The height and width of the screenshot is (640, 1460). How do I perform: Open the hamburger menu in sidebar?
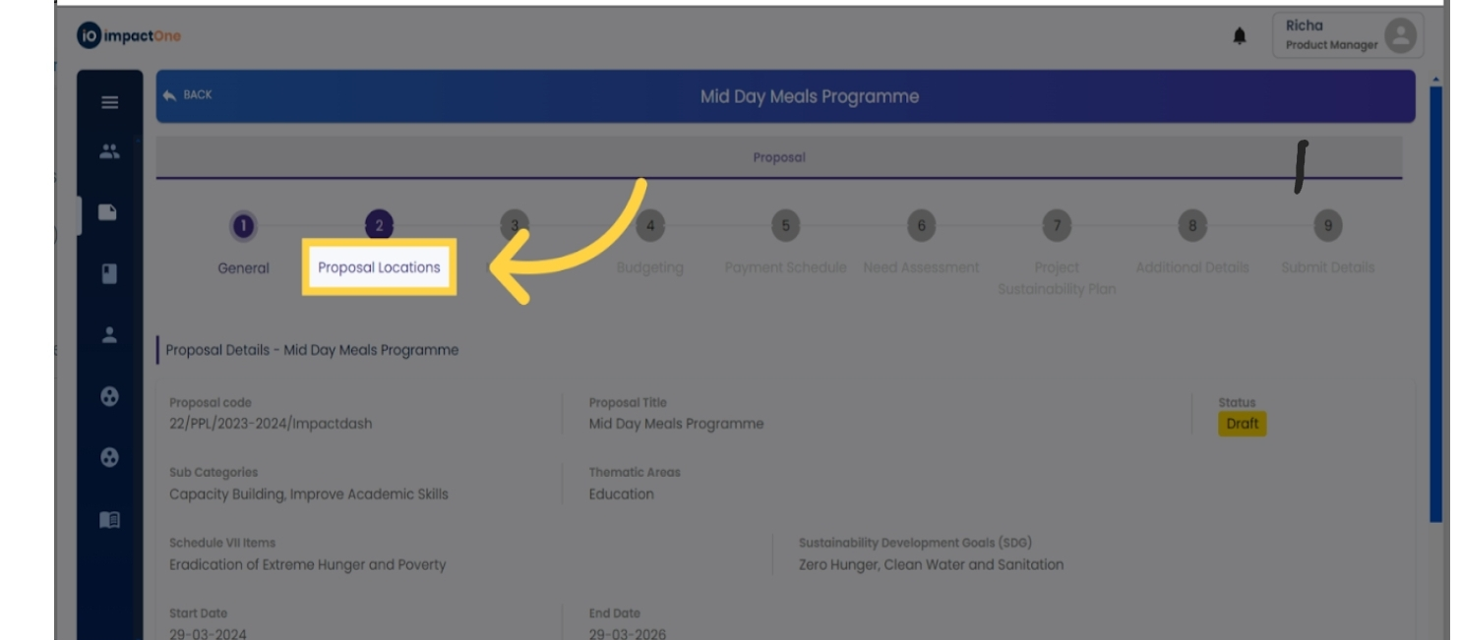110,102
